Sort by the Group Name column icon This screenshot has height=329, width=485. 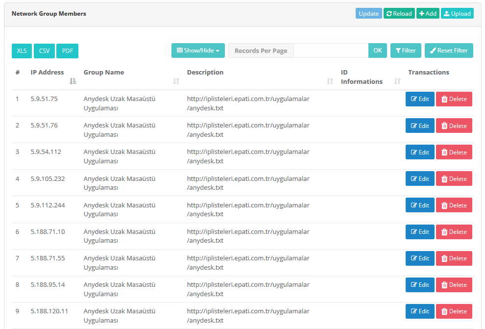click(x=176, y=81)
